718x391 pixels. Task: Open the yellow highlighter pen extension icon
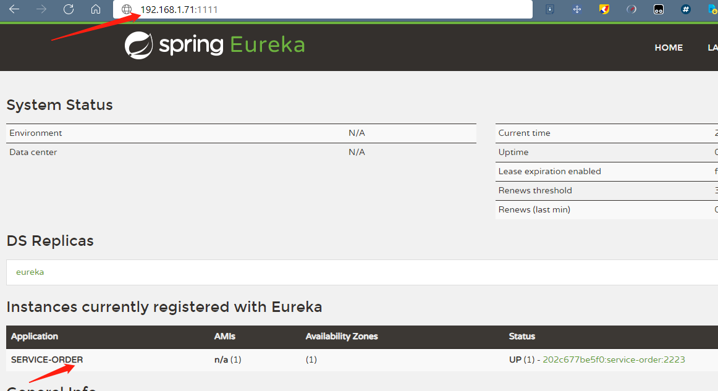click(604, 9)
